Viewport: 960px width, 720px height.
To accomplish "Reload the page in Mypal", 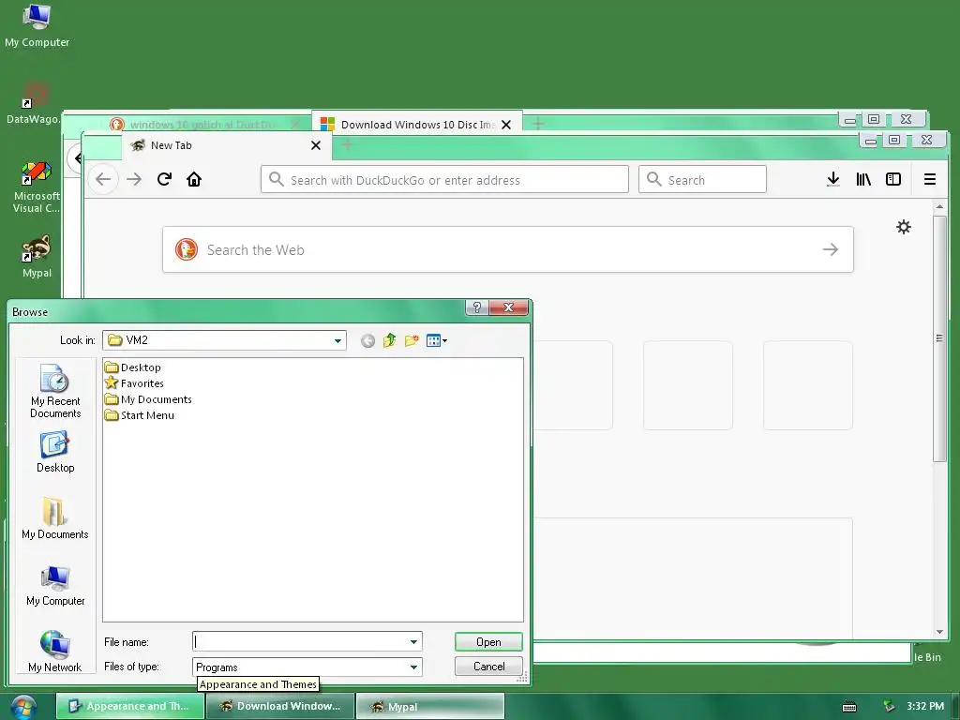I will click(x=164, y=179).
